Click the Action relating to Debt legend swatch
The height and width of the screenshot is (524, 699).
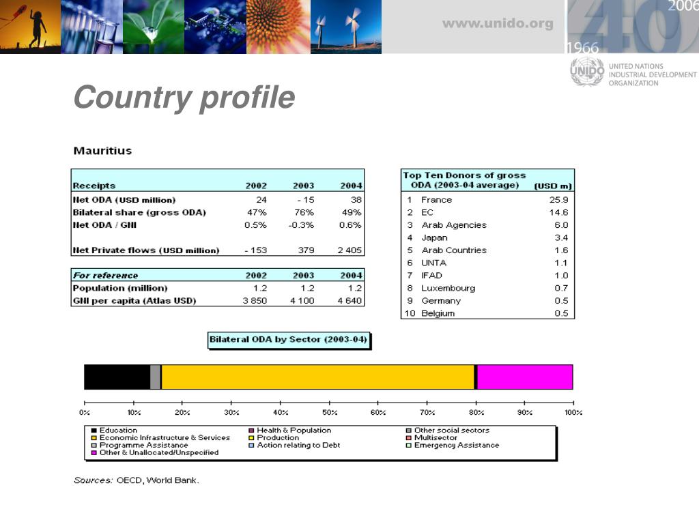251,445
